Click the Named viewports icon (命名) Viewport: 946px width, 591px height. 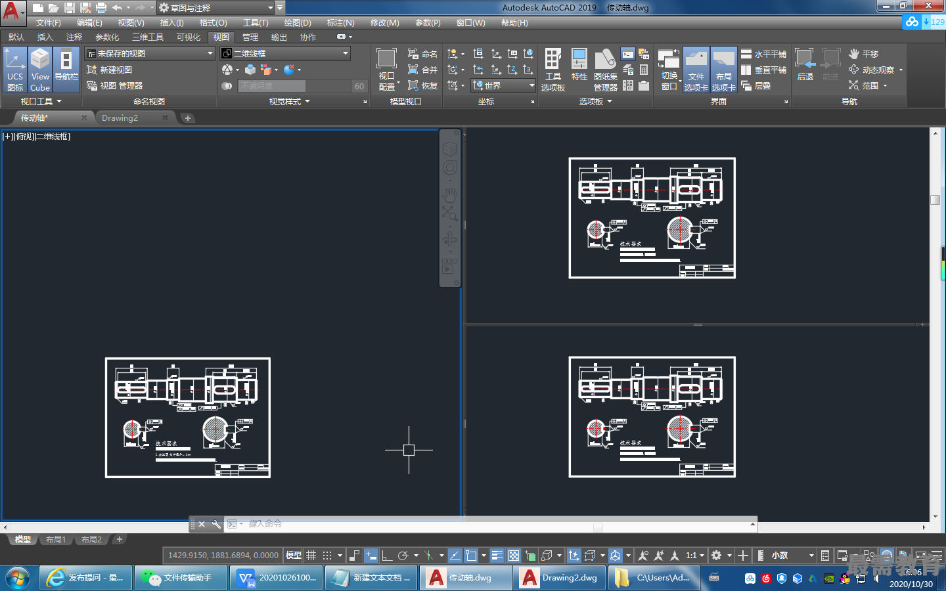(x=422, y=54)
